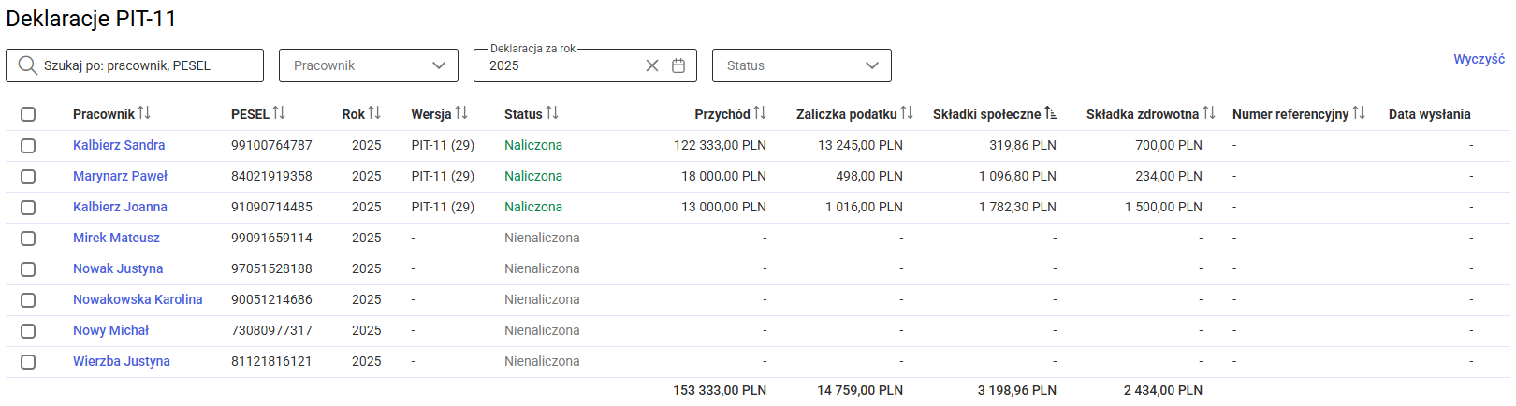Viewport: 1516px width, 406px height.
Task: Sort by Zaliczka podatku arrows
Action: [x=907, y=113]
